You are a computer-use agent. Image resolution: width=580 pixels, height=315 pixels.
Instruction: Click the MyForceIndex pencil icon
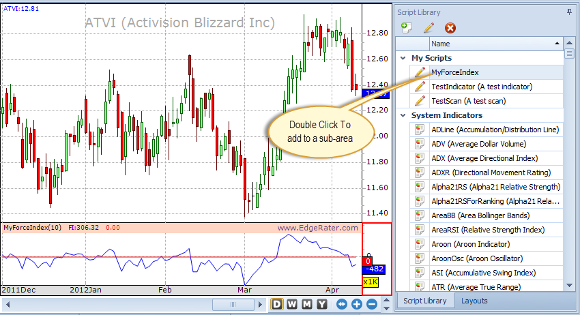(420, 72)
